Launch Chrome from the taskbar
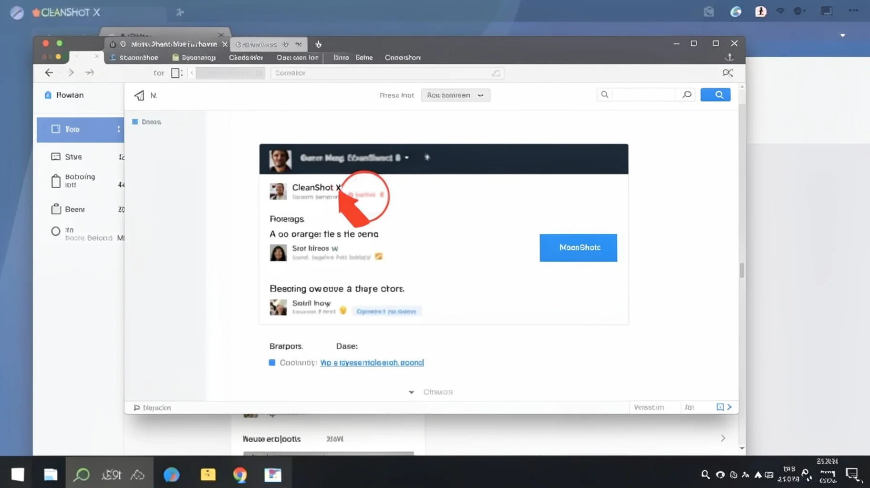 click(x=240, y=475)
